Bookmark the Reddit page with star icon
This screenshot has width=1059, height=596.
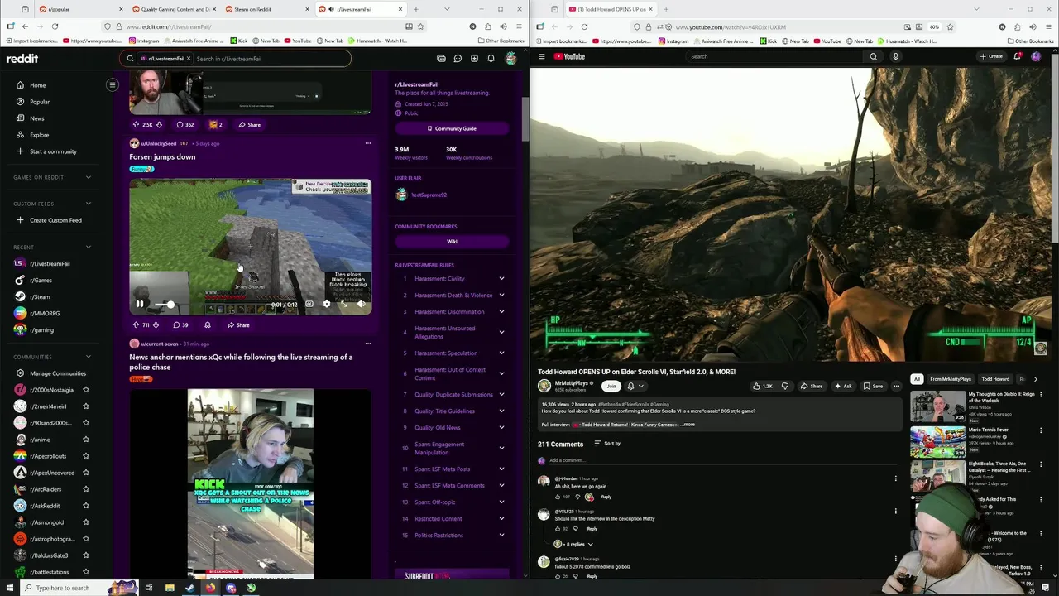coord(420,26)
